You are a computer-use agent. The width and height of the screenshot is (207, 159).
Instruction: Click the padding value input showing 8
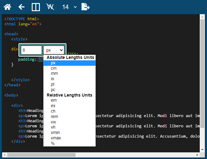pos(31,50)
